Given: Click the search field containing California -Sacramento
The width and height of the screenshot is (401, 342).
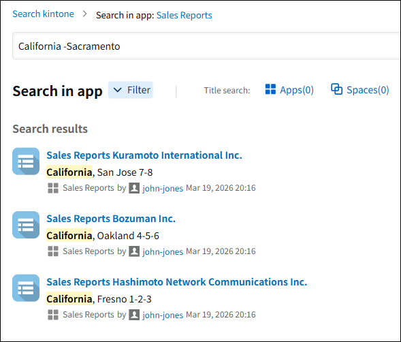Looking at the screenshot, I should (206, 46).
